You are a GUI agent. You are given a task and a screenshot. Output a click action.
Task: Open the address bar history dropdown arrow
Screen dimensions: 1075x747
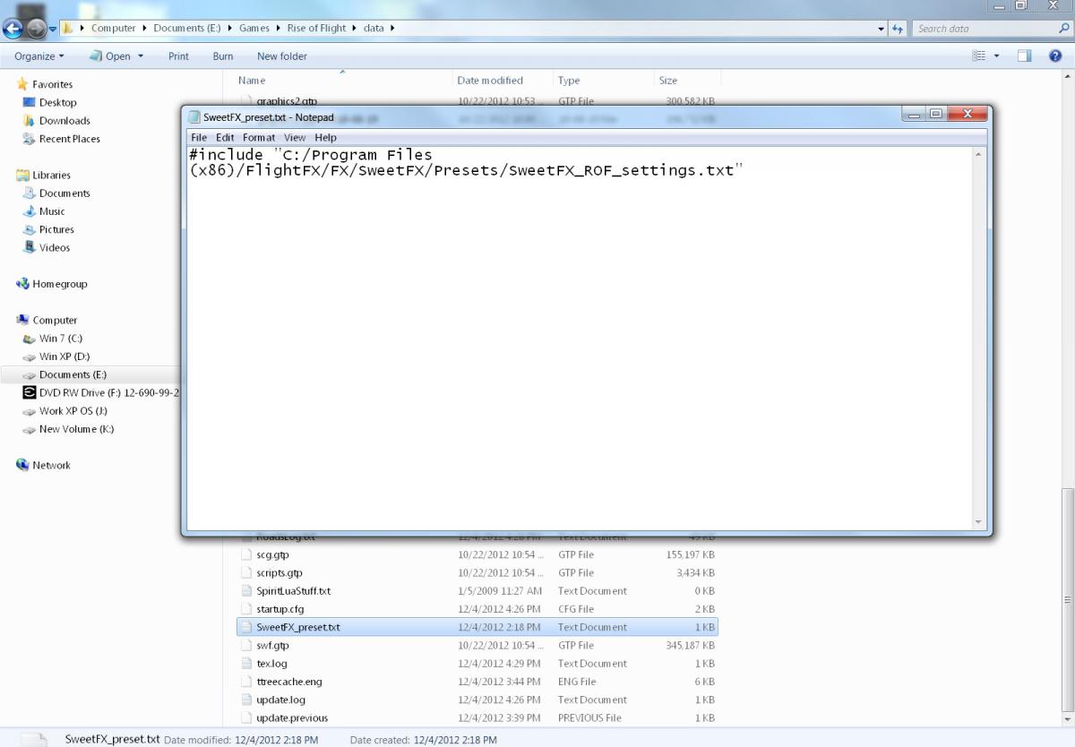point(881,29)
